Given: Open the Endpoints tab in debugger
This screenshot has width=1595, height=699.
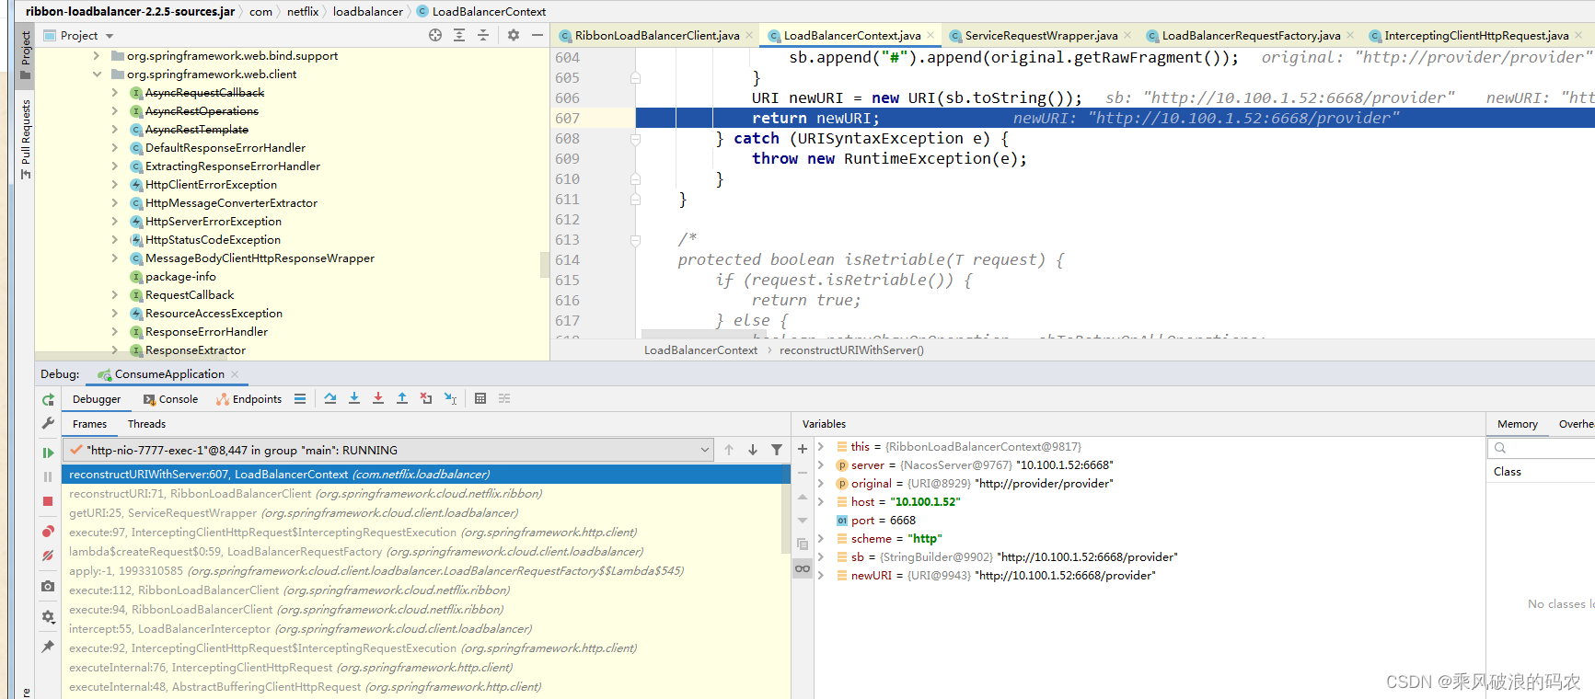Looking at the screenshot, I should pos(248,399).
